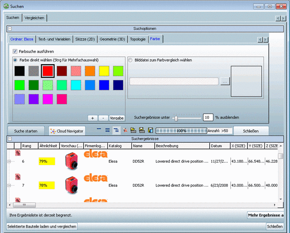Viewport: 290px width, 233px height.
Task: Open saved search via folder icon
Action: (x=133, y=131)
